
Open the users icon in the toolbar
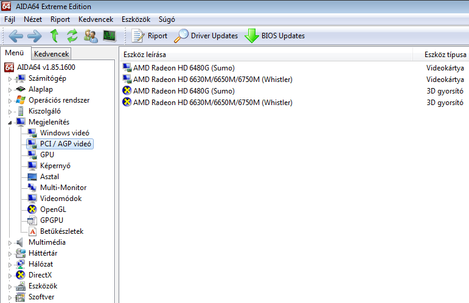point(91,36)
